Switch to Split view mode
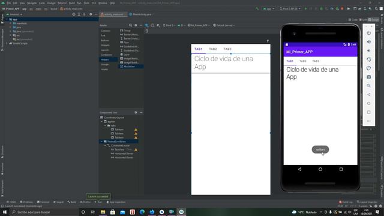 363,20
